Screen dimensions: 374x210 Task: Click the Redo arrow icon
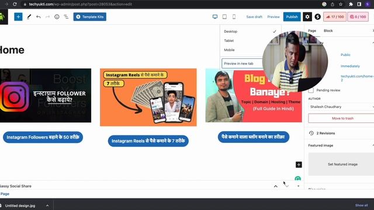click(47, 17)
